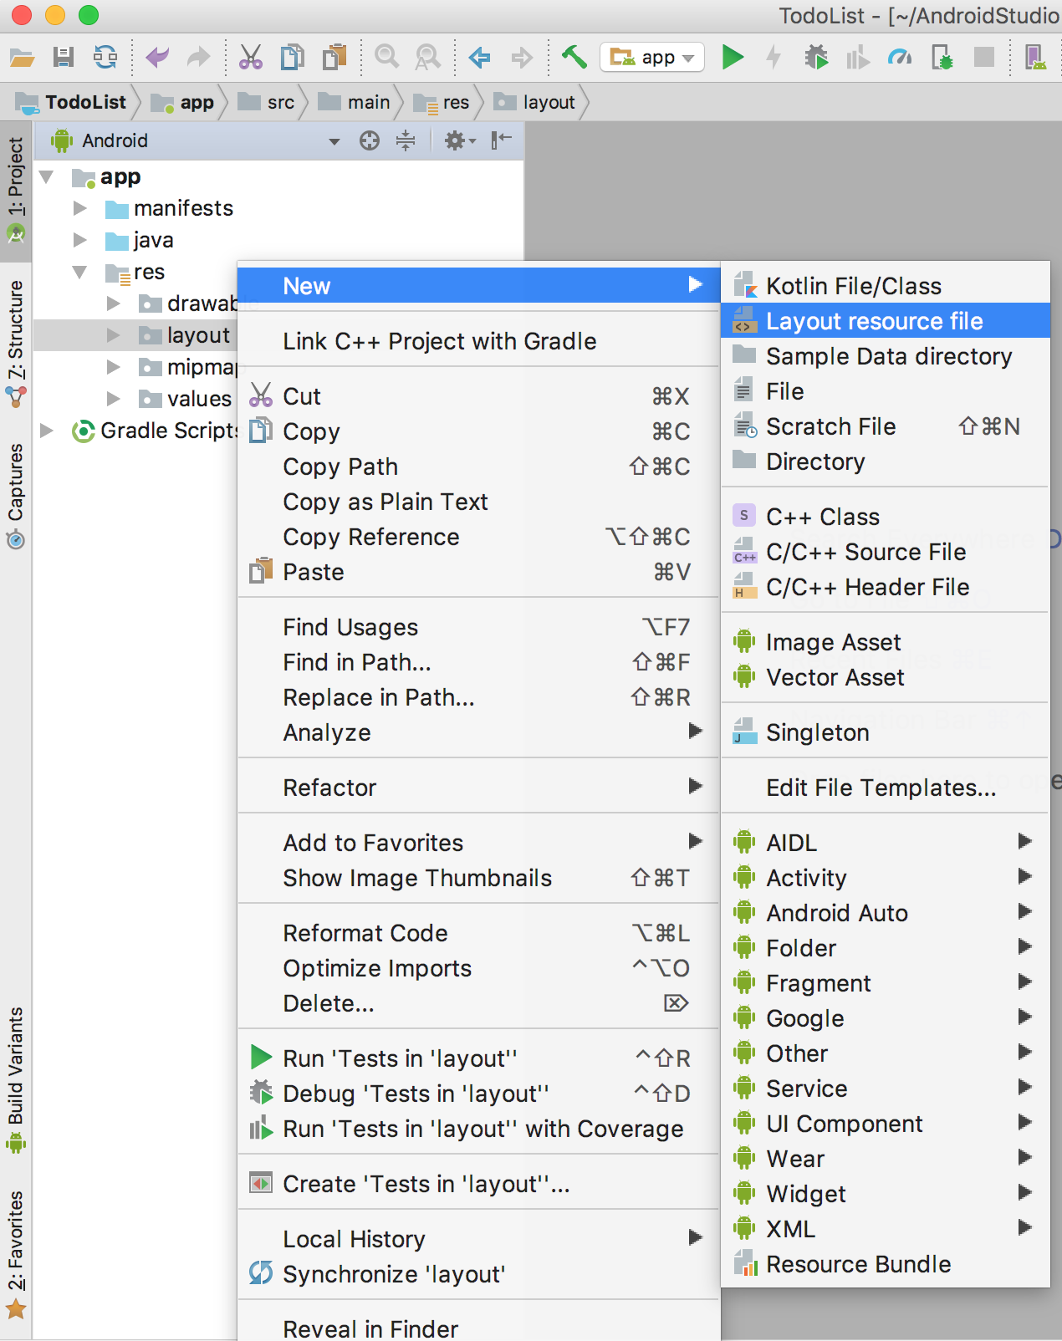Click the Cut scissors toolbar icon

(251, 57)
